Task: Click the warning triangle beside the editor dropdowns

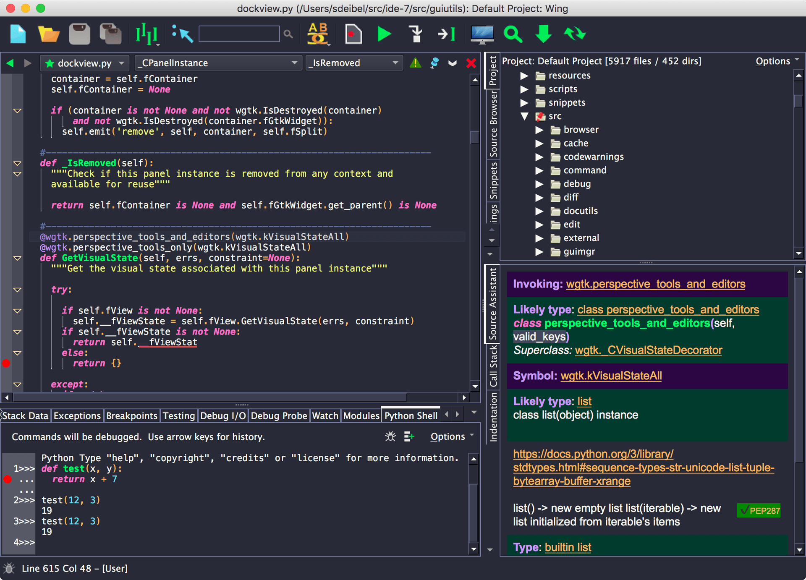Action: click(415, 63)
